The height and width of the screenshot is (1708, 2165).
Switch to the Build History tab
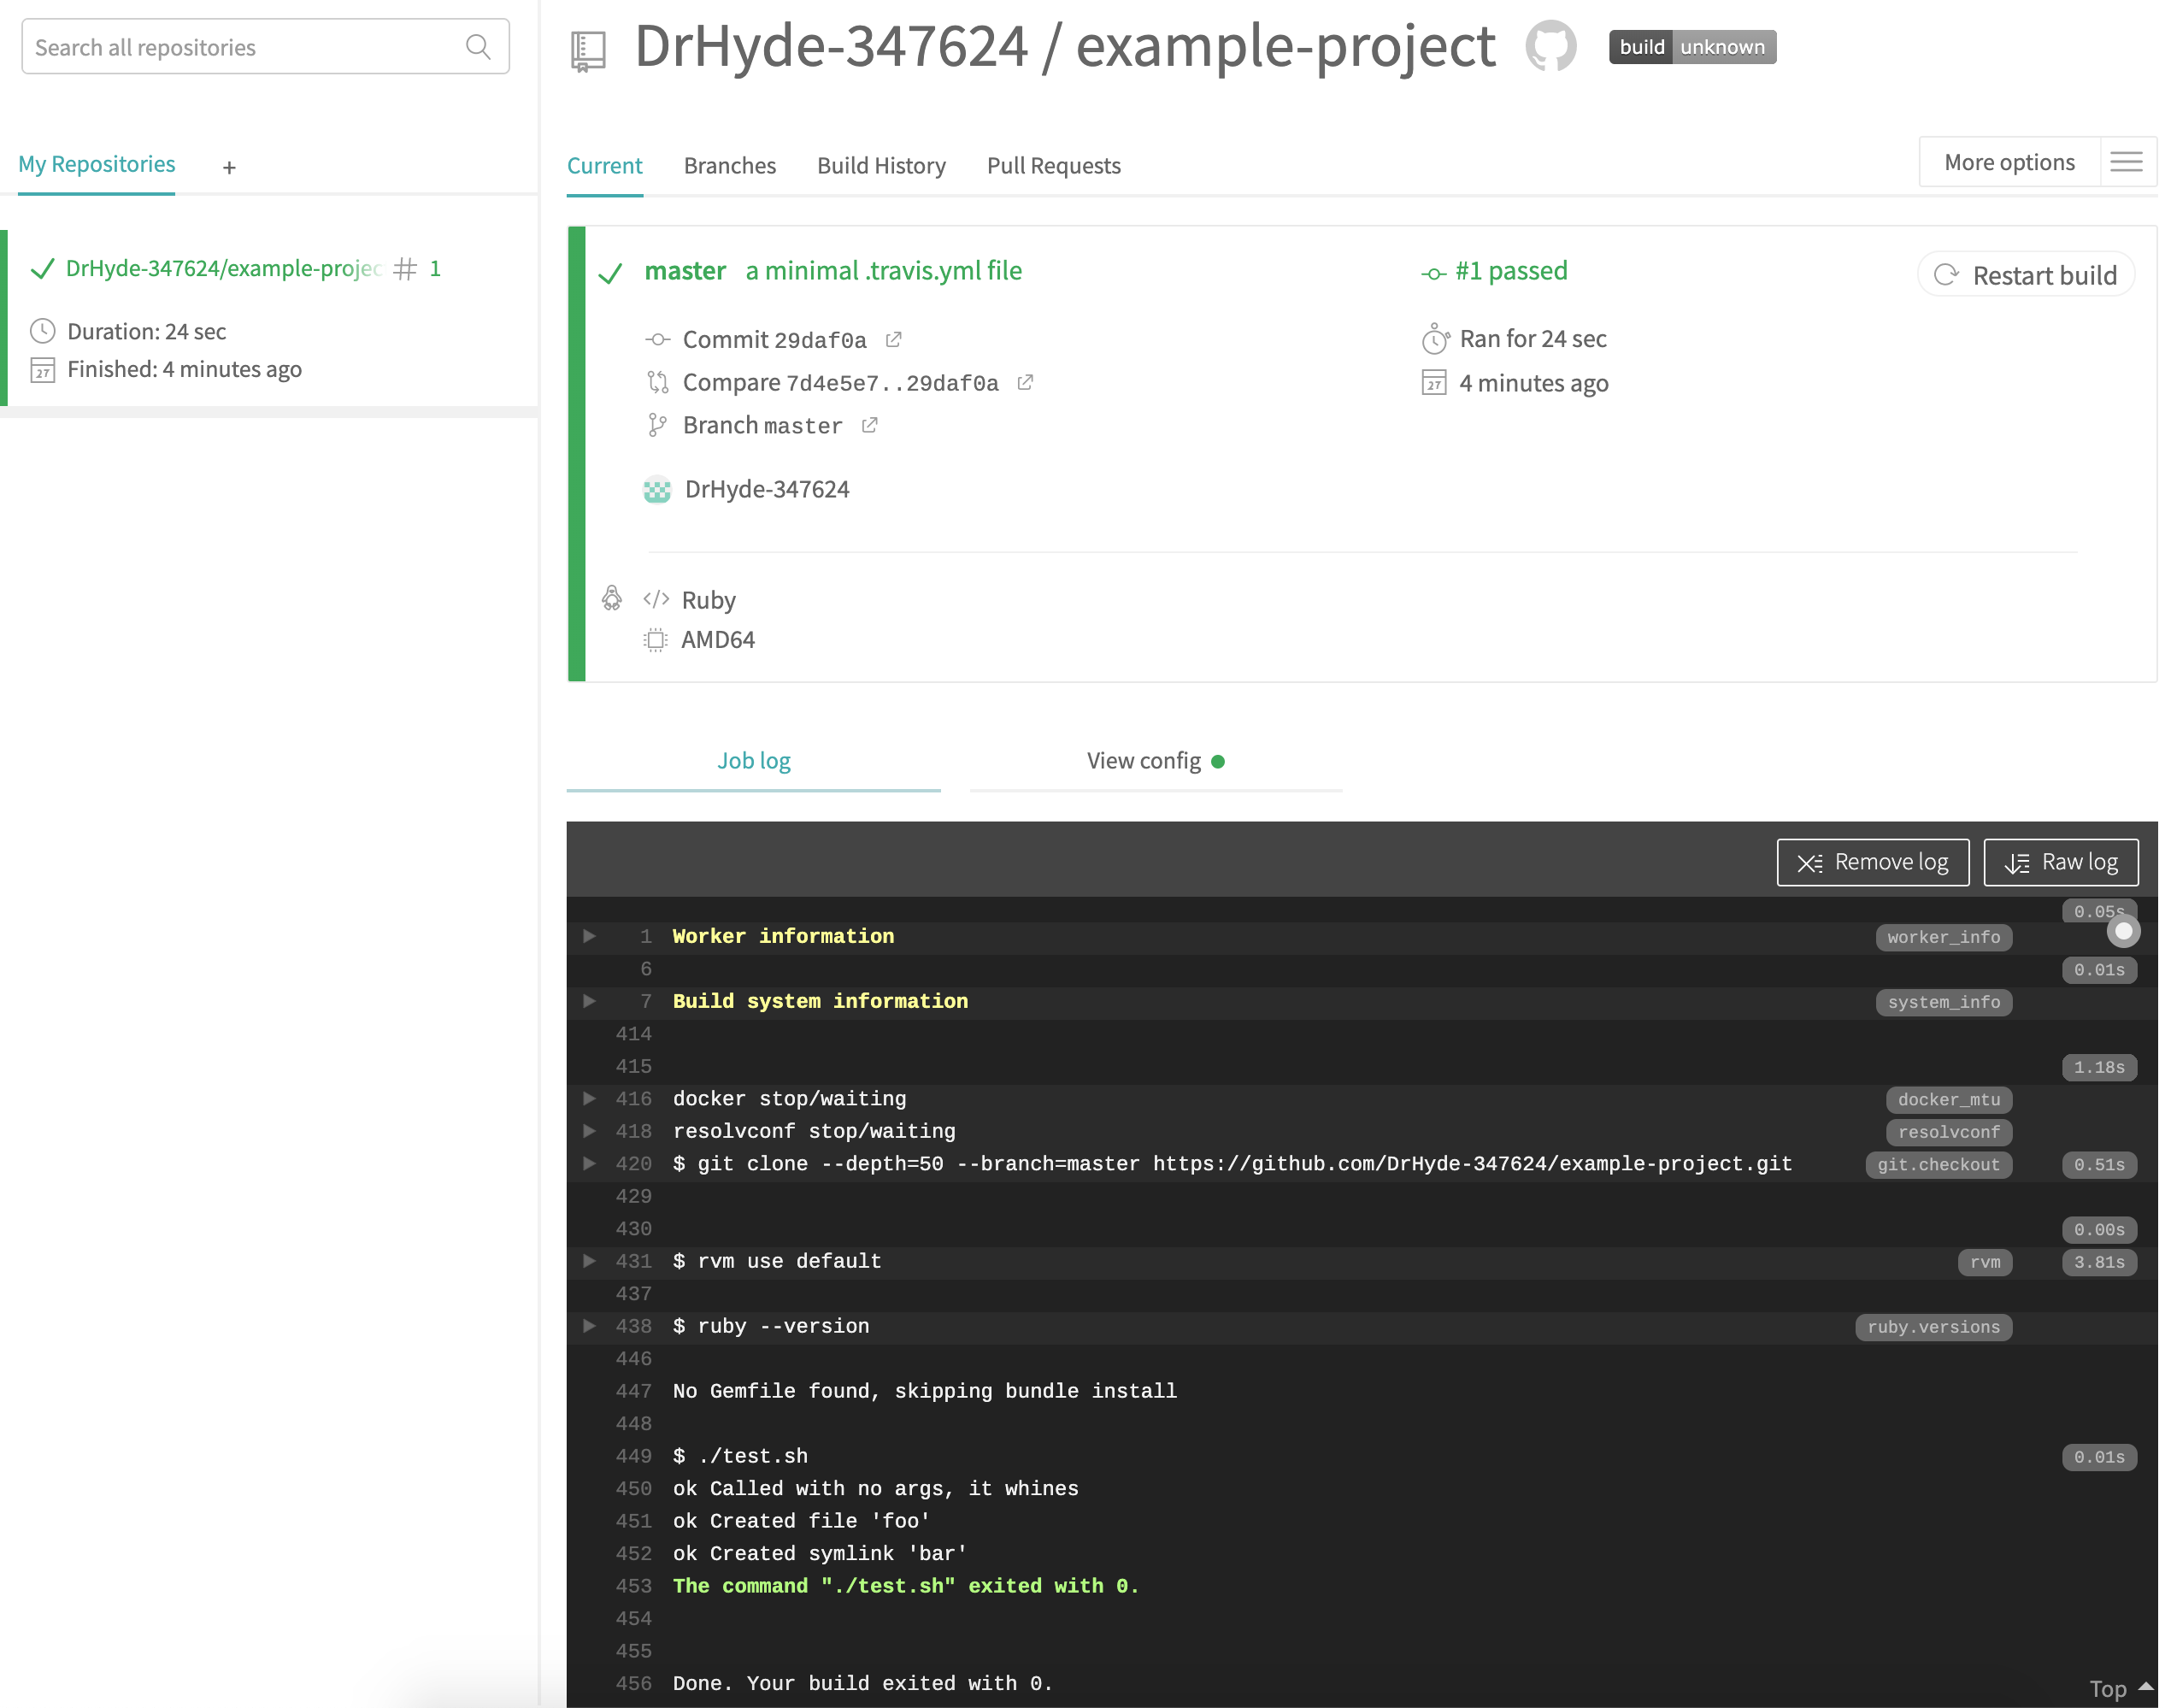[881, 166]
